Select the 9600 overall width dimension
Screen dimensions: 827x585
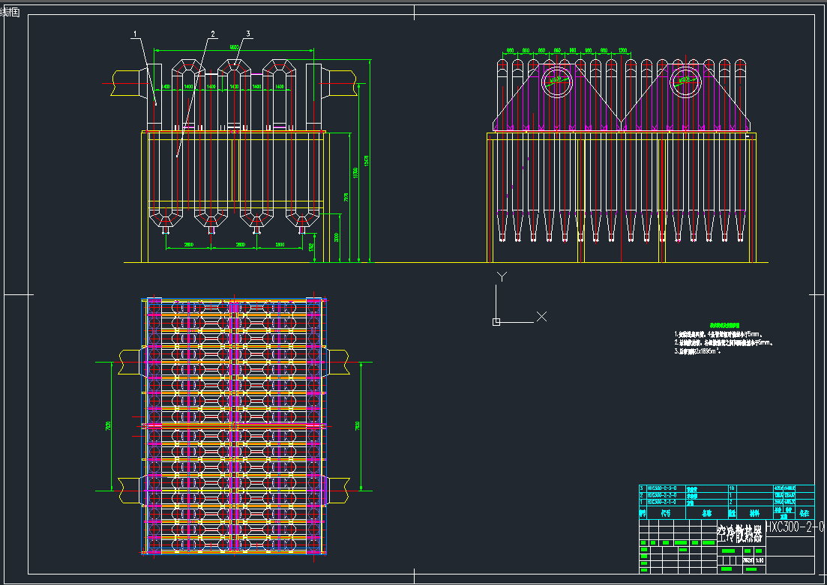[x=234, y=47]
